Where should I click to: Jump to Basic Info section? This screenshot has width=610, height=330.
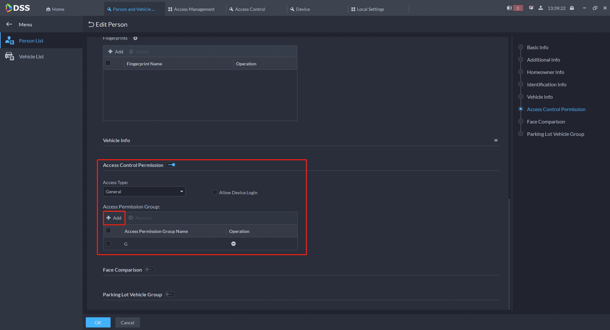pyautogui.click(x=538, y=47)
